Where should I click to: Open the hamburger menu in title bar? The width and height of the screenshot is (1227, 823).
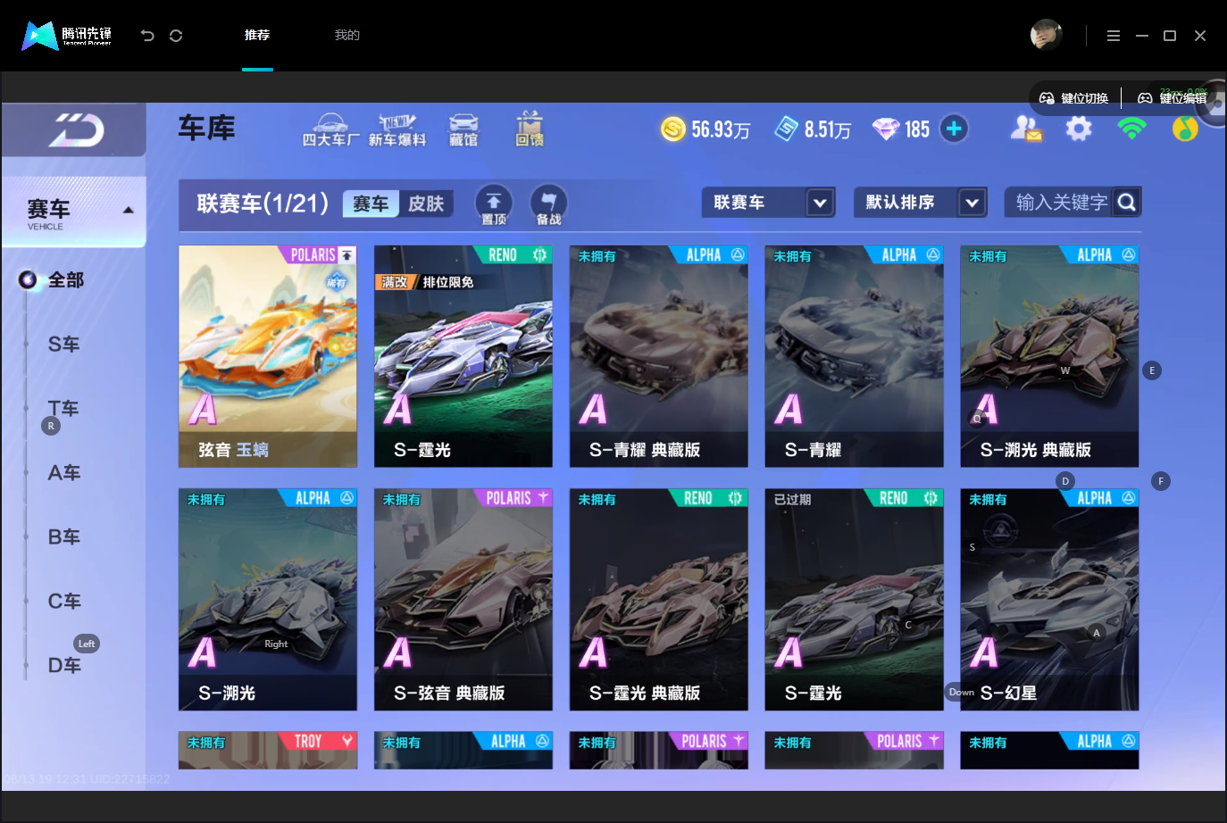click(1113, 36)
